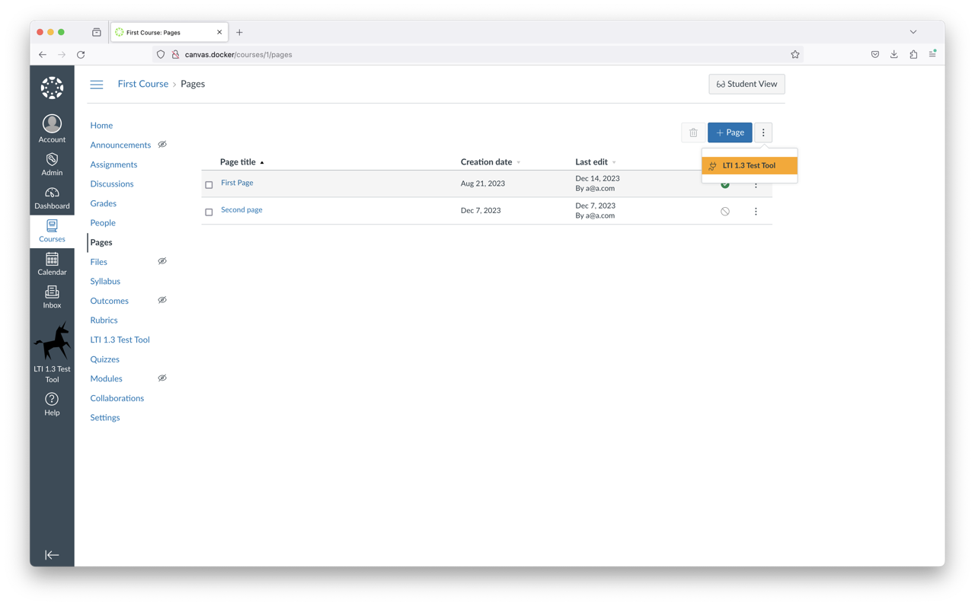975x606 pixels.
Task: Toggle the published status of First Page
Action: (724, 183)
